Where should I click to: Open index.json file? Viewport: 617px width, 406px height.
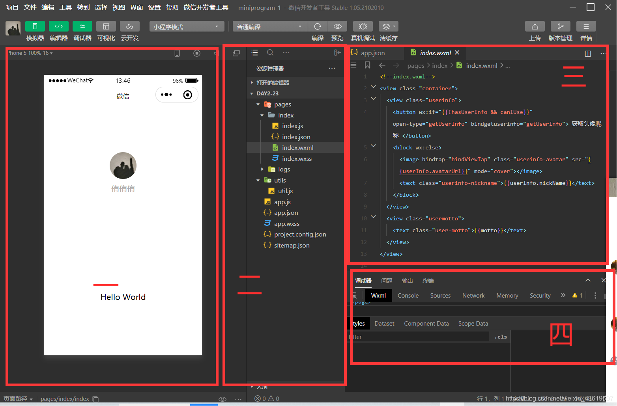click(x=295, y=137)
